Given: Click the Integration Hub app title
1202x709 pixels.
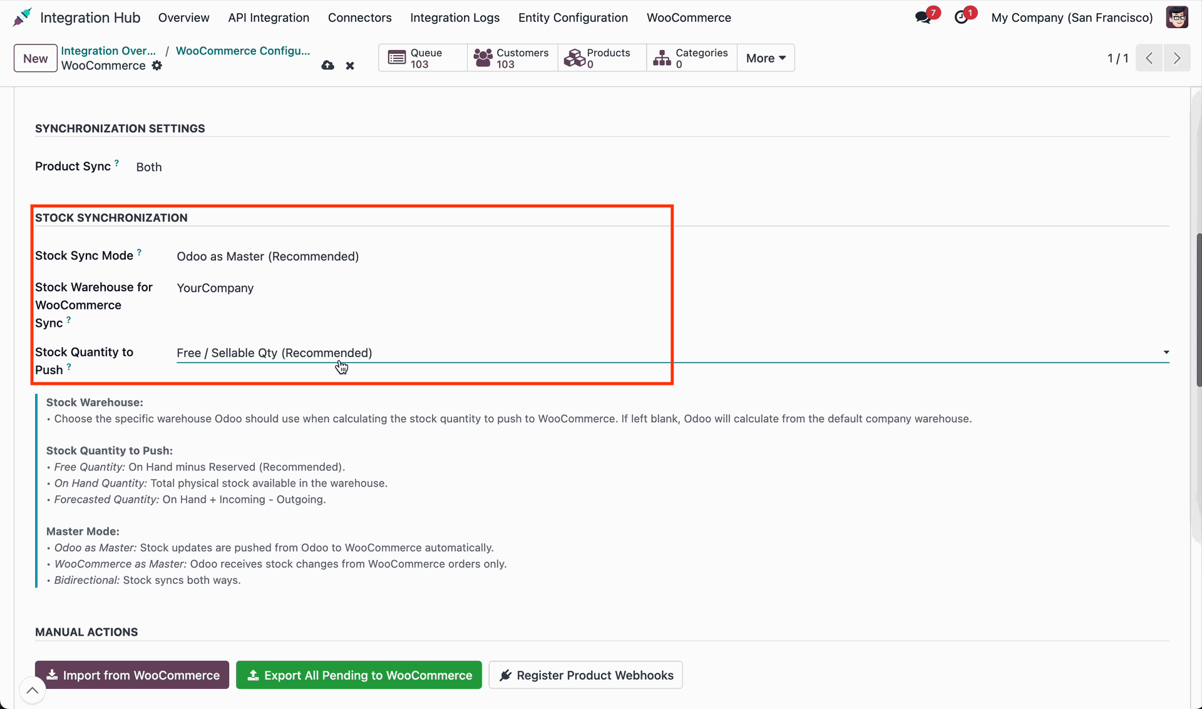Looking at the screenshot, I should coord(90,18).
